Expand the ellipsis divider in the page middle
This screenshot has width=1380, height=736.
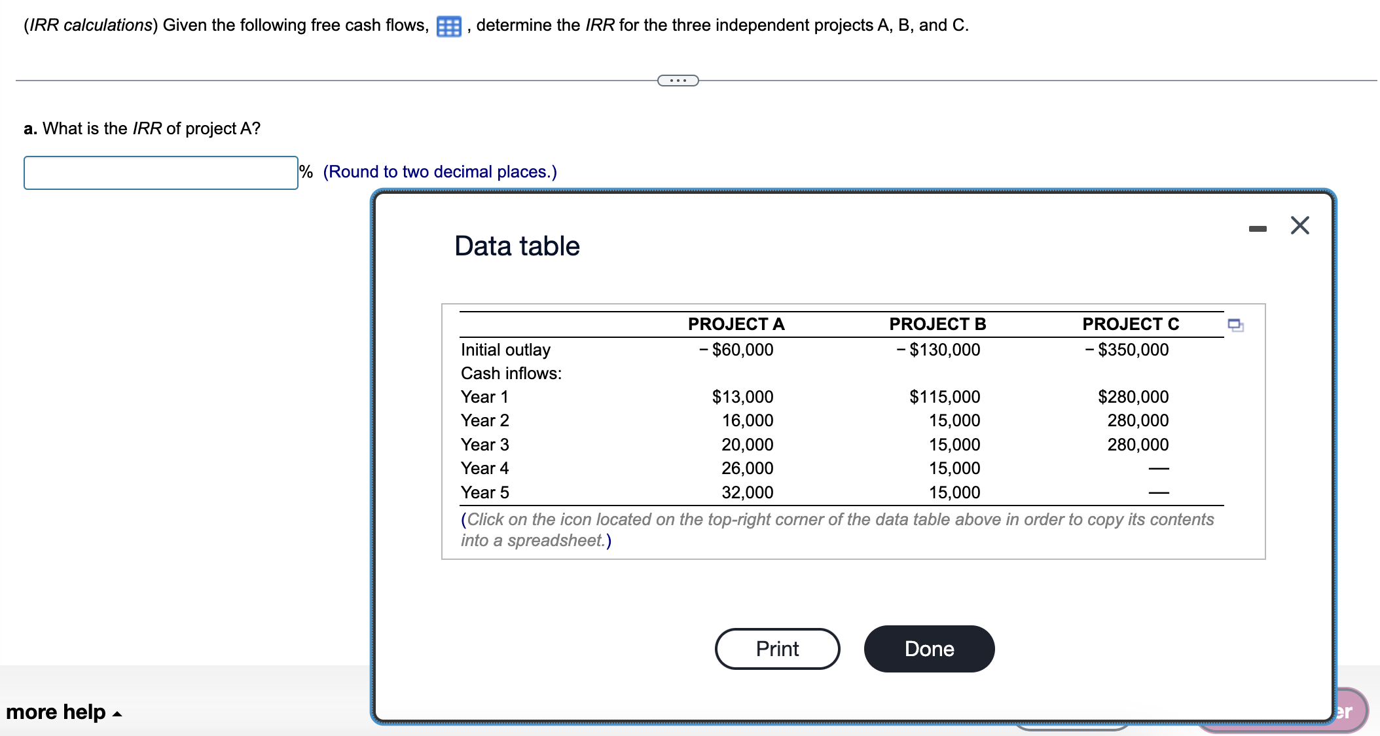(678, 80)
